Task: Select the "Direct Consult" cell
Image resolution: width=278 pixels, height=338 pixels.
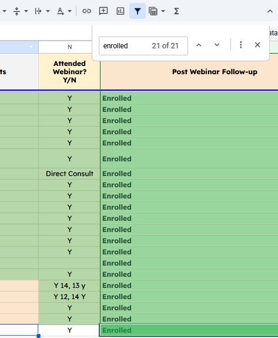Action: click(69, 174)
